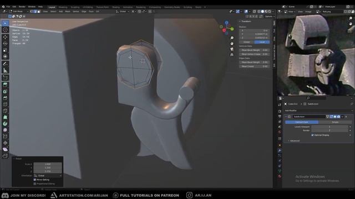Collapse Transform panel in sidebar
The height and width of the screenshot is (199, 355).
point(245,22)
